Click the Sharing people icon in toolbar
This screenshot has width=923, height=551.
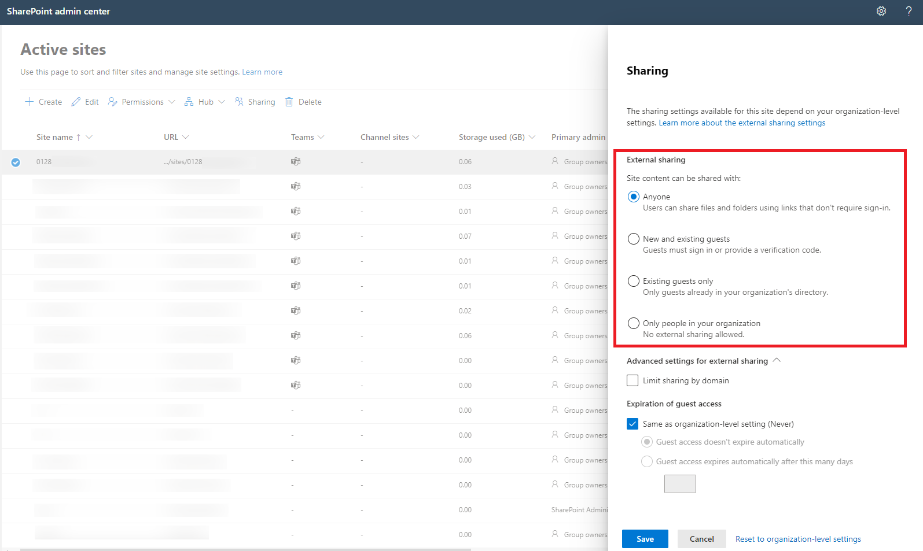point(239,102)
